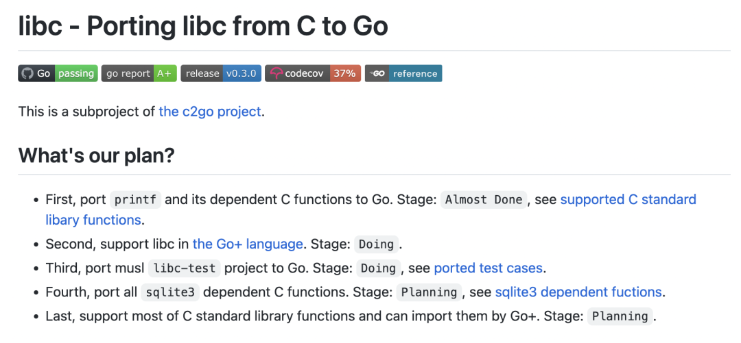Click Doing stage label in Second item
The width and height of the screenshot is (741, 343).
377,244
